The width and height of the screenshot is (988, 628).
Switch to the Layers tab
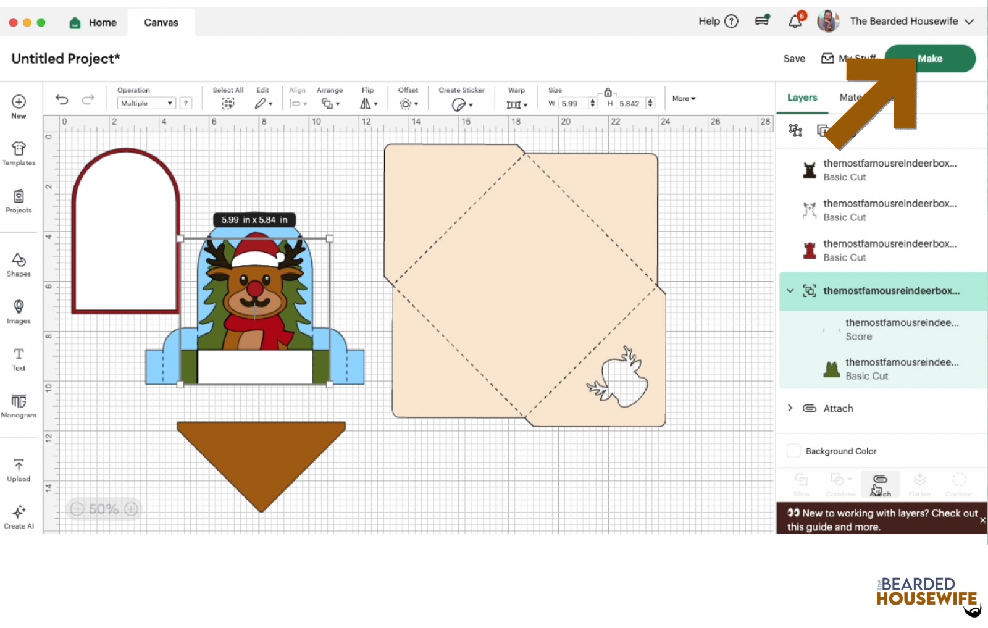point(802,98)
